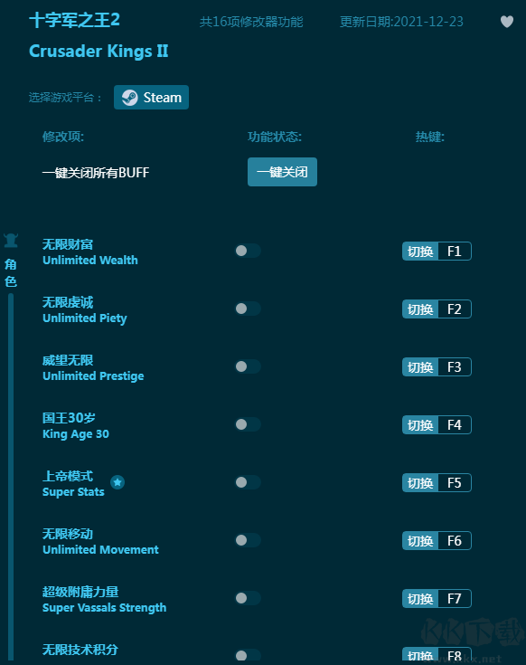Toggle Super Vassals Strength switch

click(x=248, y=598)
